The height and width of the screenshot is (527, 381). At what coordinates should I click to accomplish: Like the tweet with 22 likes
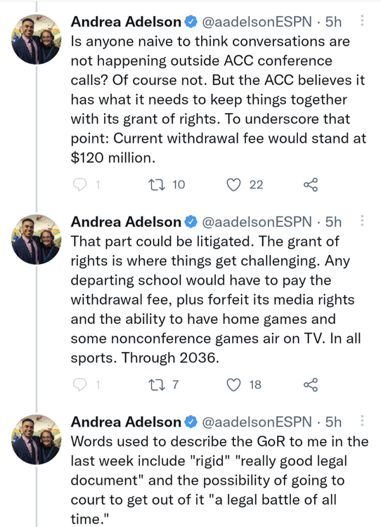pos(233,185)
